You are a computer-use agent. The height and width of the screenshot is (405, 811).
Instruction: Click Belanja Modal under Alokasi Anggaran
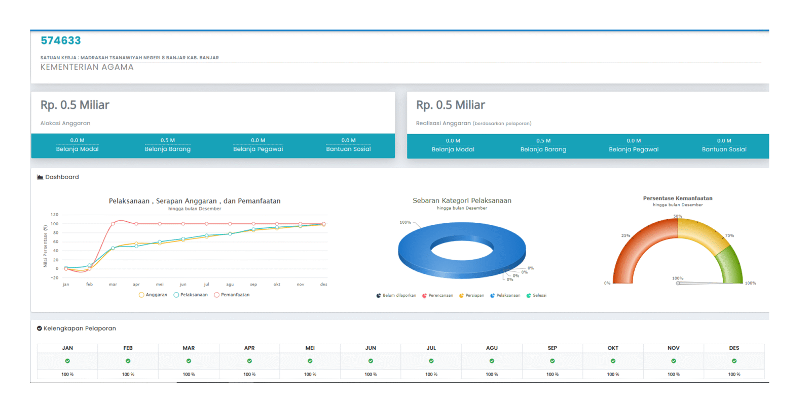pyautogui.click(x=78, y=149)
